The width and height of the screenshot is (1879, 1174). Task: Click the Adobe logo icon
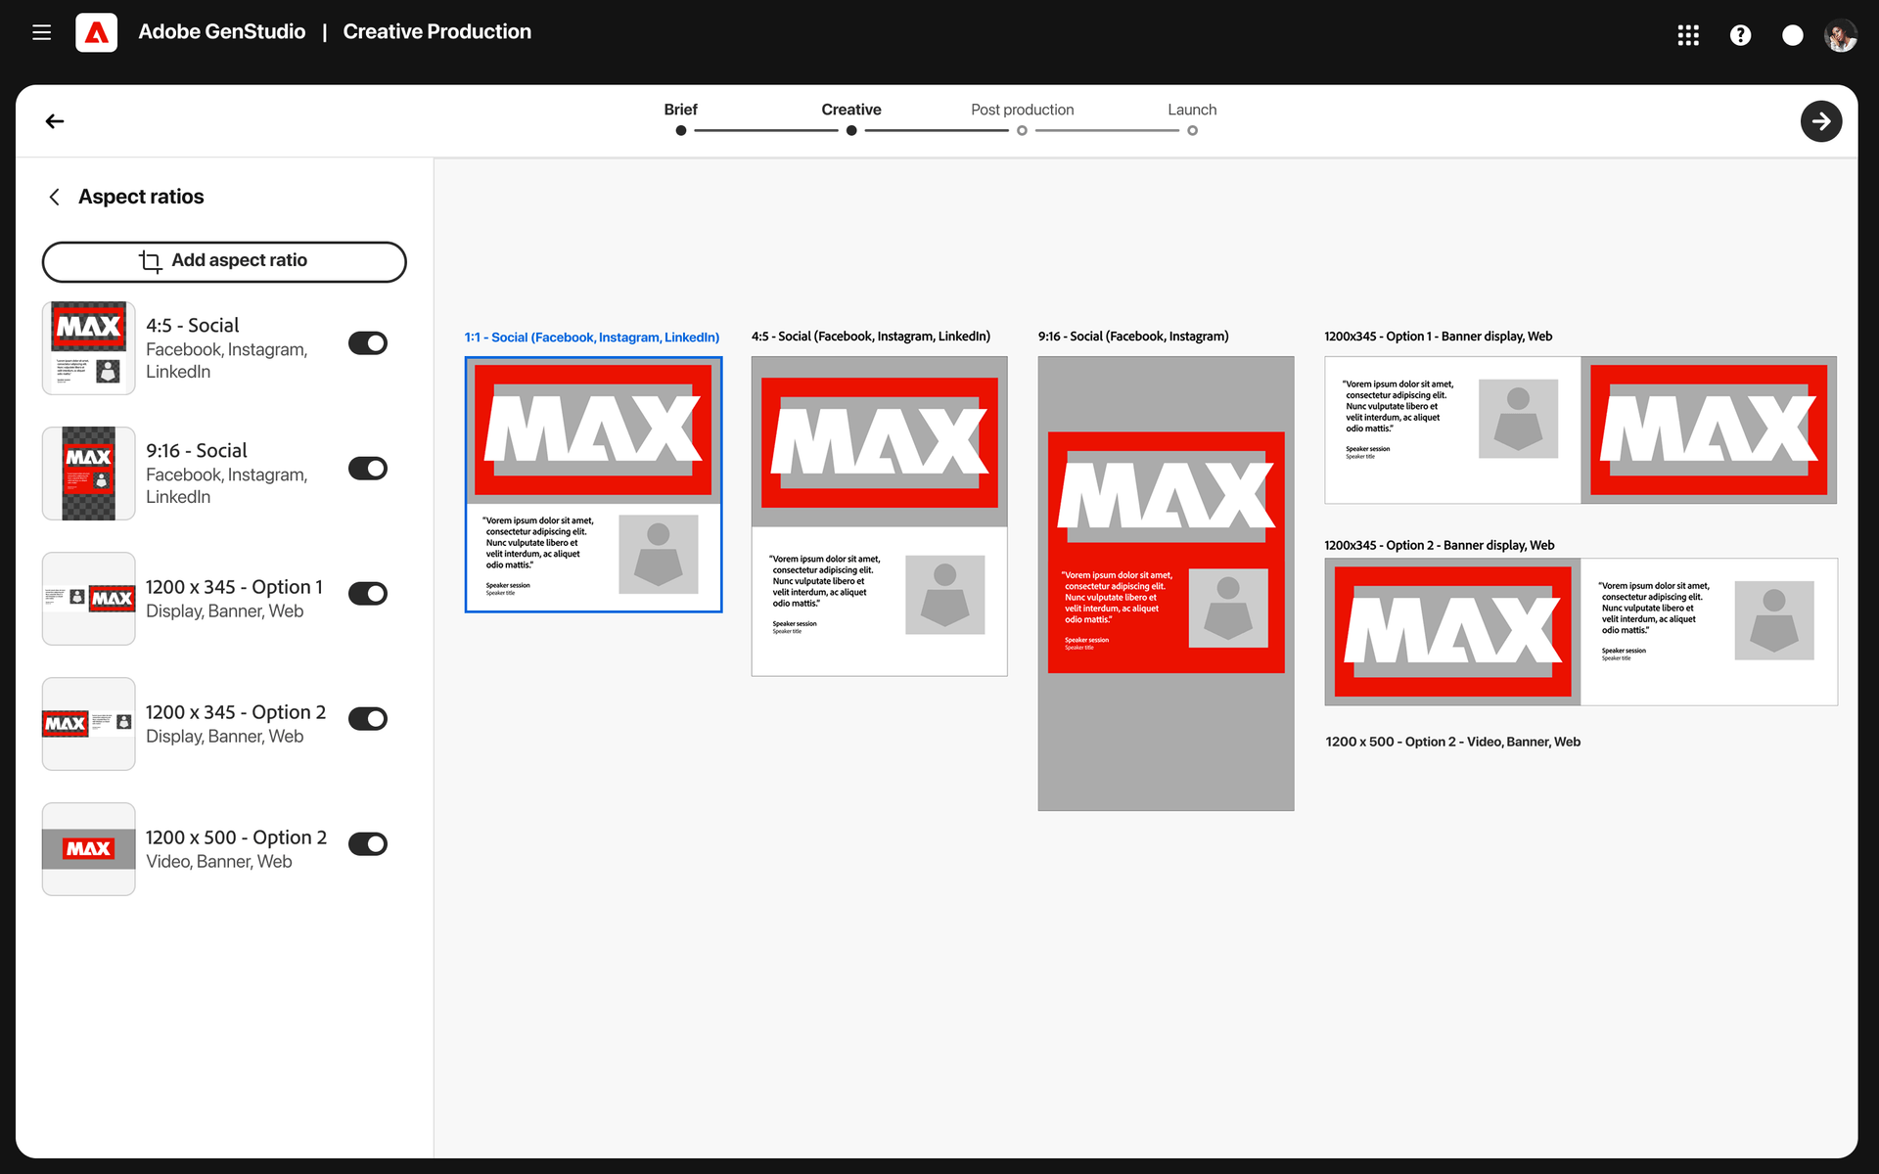96,32
